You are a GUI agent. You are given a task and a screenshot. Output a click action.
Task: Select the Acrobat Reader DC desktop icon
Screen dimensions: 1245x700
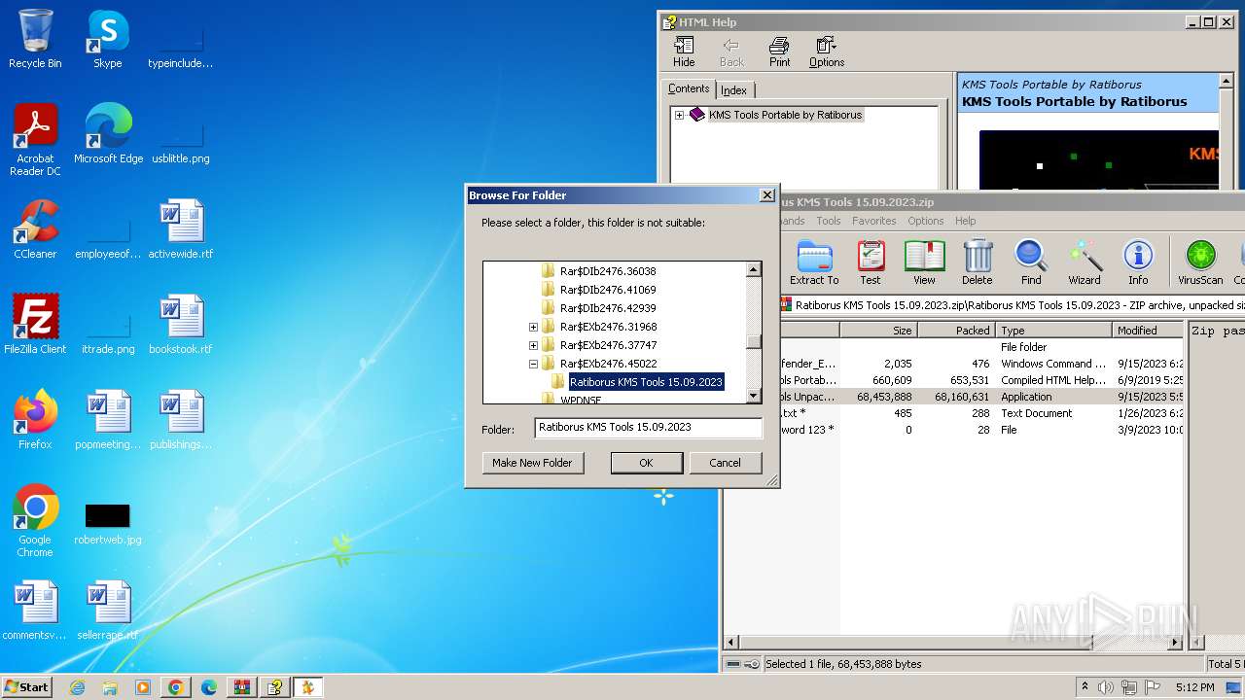(x=35, y=140)
